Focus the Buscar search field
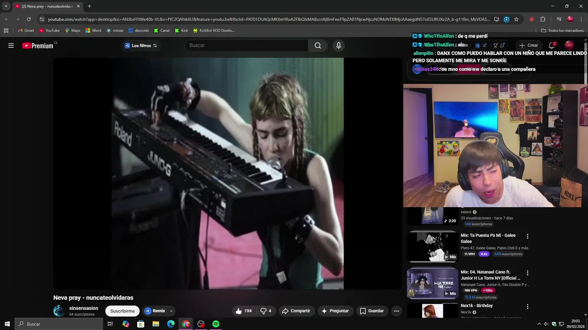 click(x=247, y=45)
